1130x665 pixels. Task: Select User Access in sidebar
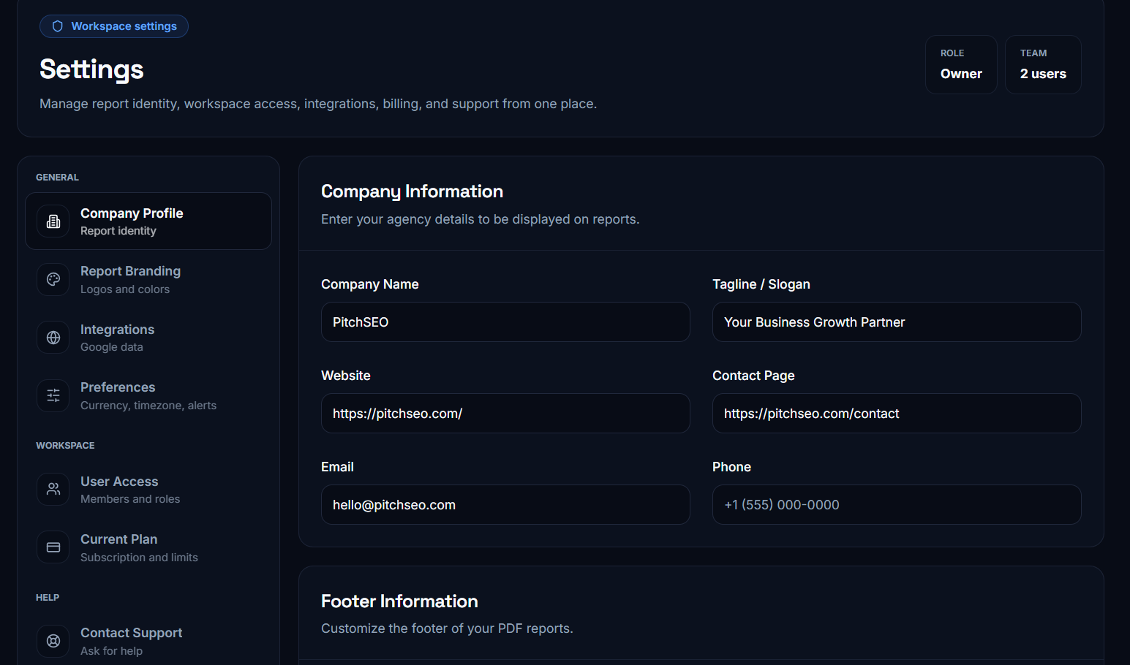tap(148, 489)
